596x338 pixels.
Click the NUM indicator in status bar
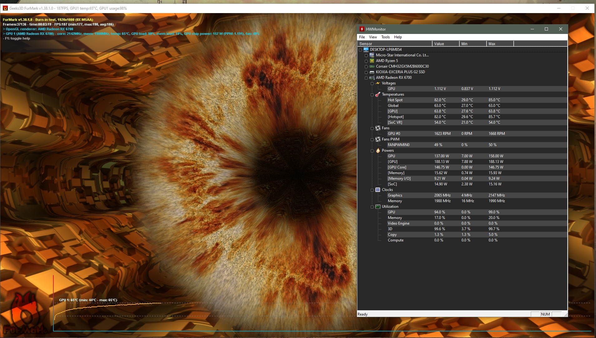pos(545,314)
